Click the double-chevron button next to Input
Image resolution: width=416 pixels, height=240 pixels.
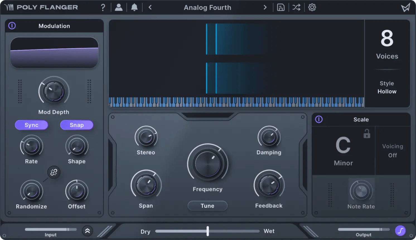pyautogui.click(x=87, y=231)
